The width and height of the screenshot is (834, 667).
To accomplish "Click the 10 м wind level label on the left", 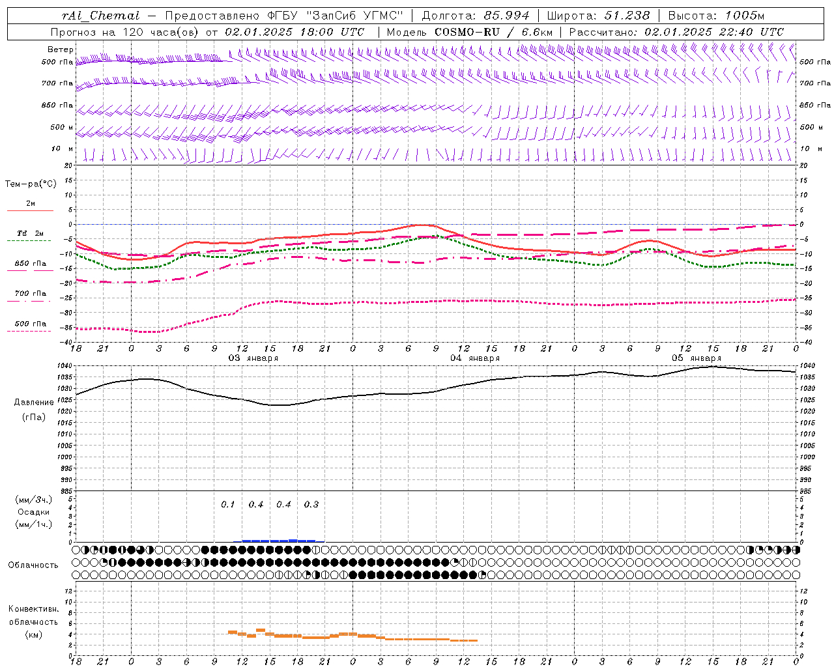I will 63,149.
